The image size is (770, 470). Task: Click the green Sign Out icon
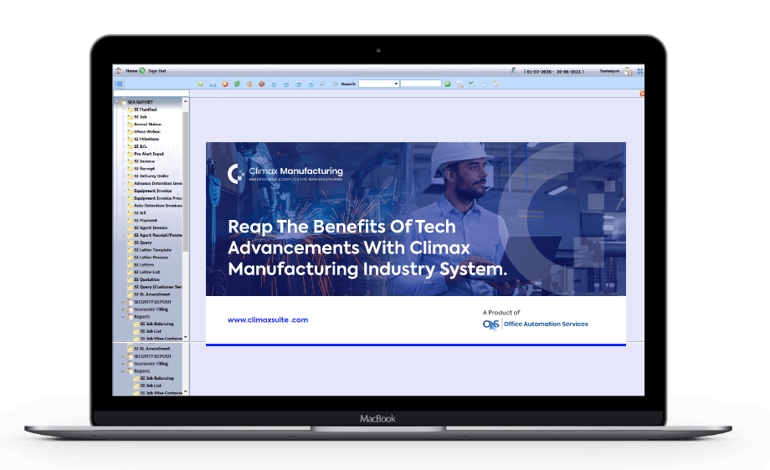pyautogui.click(x=142, y=70)
